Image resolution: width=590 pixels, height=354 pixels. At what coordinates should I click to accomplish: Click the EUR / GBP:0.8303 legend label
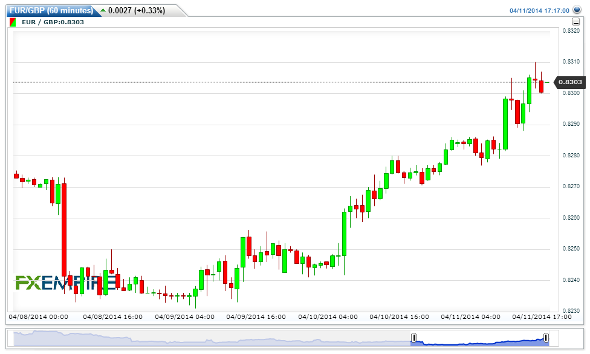[x=53, y=22]
